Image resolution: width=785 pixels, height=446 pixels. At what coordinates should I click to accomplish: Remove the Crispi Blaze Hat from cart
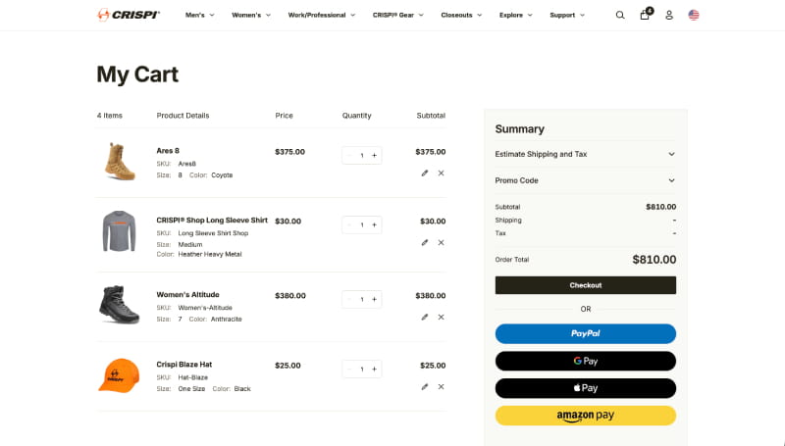click(x=441, y=386)
